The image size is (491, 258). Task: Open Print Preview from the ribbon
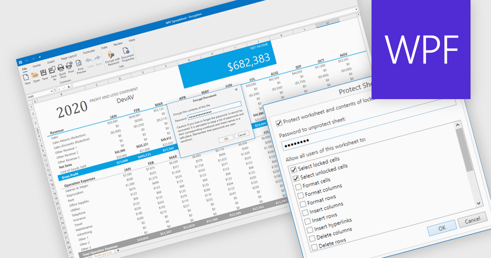(79, 63)
